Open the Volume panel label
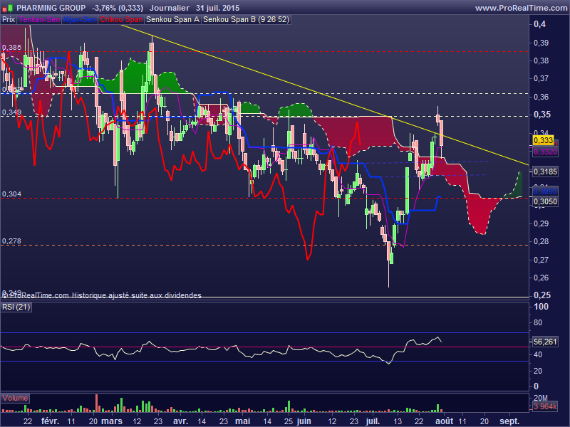570x427 pixels. (x=17, y=398)
